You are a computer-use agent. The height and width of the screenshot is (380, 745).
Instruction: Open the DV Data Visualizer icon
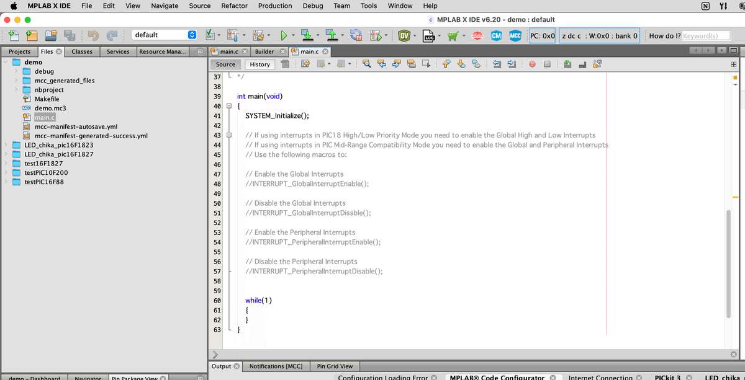tap(404, 35)
